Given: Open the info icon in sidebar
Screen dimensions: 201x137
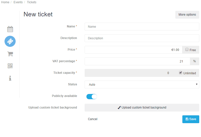Looking at the screenshot, I should pos(10,78).
